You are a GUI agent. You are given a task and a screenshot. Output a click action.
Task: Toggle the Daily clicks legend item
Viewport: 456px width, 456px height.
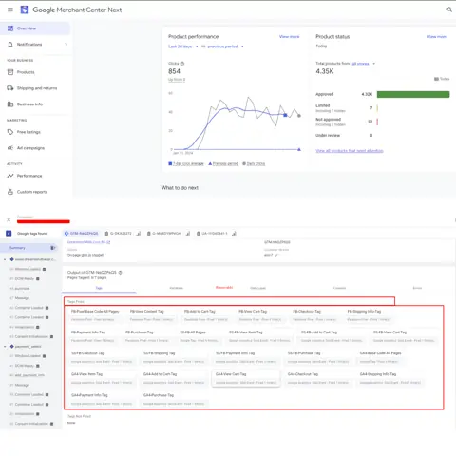tap(254, 163)
